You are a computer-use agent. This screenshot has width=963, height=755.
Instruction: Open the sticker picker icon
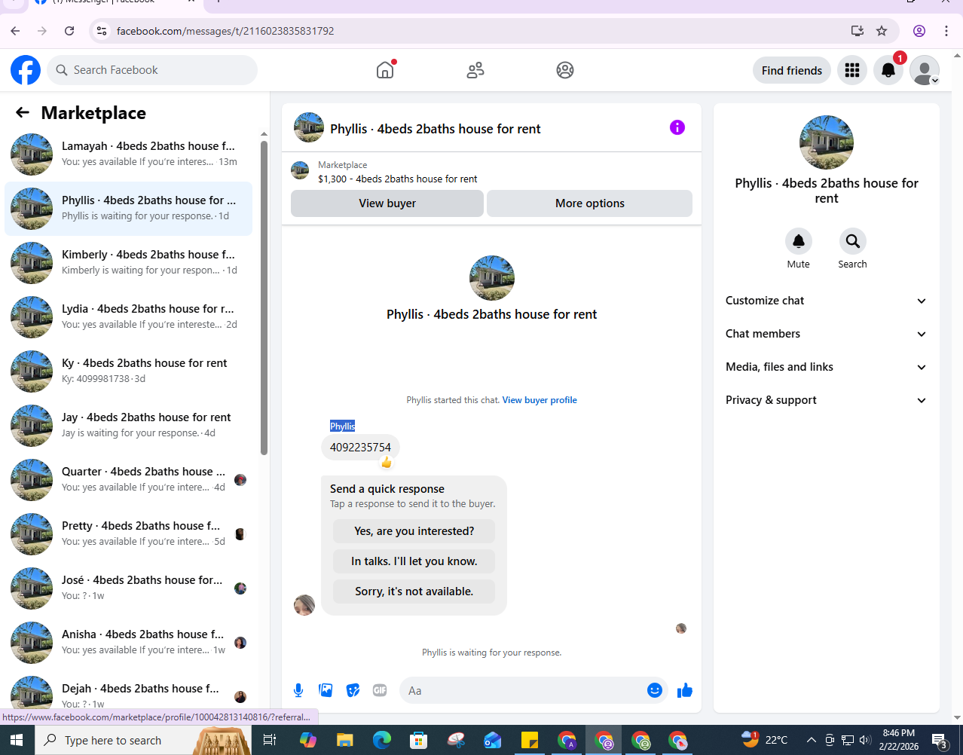(353, 690)
